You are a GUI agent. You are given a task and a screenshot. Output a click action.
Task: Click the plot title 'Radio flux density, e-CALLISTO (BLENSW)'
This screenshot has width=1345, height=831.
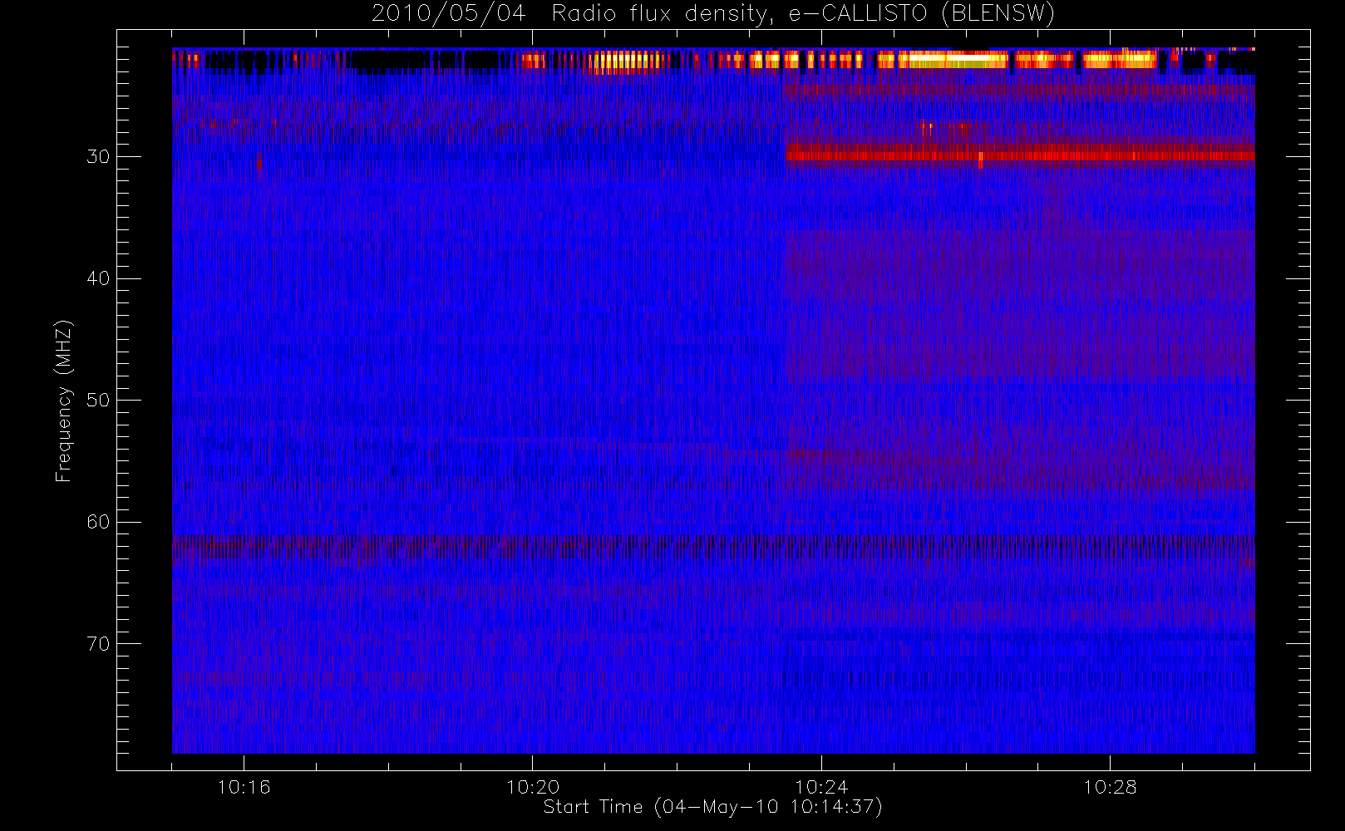(x=803, y=14)
